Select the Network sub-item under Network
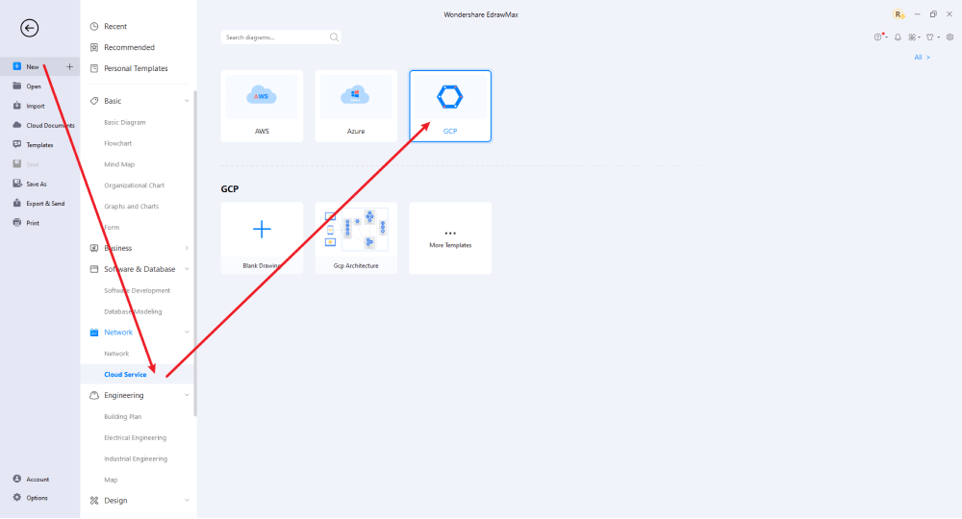Screen dimensions: 962x519 [x=116, y=354]
